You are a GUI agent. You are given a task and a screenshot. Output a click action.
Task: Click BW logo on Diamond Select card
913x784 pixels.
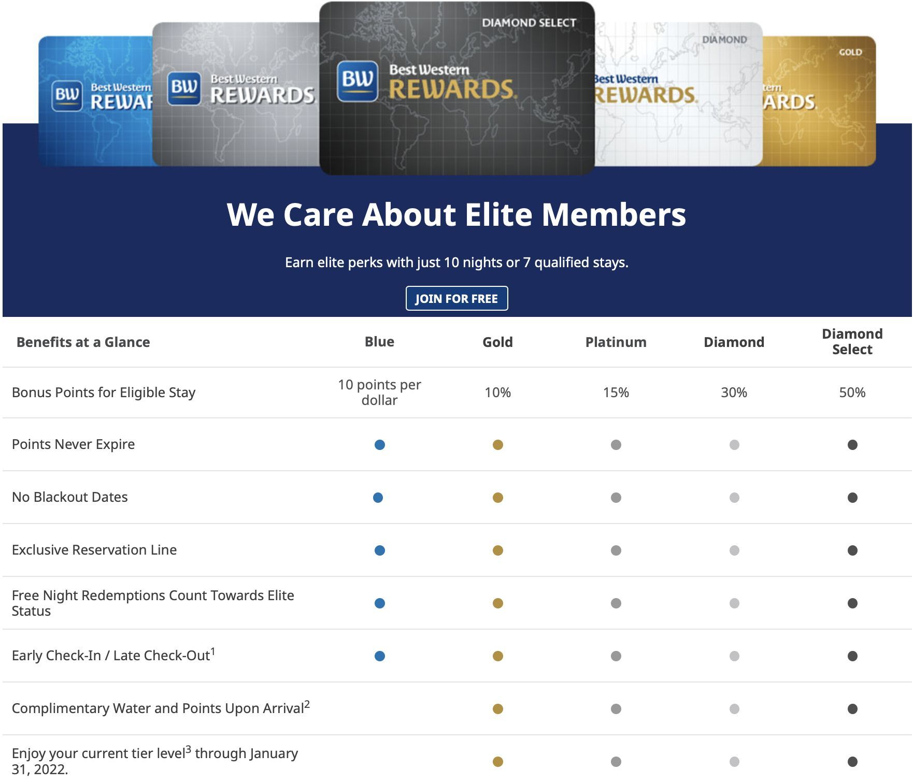(357, 81)
